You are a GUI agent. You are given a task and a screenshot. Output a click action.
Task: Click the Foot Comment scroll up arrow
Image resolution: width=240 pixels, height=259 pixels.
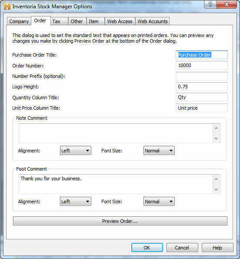click(217, 179)
